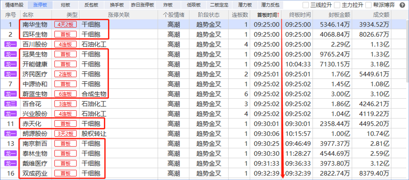Screen dimensions: 409x180
Task: Click the 3天2板 tag for 朗源股份
Action: click(65, 134)
